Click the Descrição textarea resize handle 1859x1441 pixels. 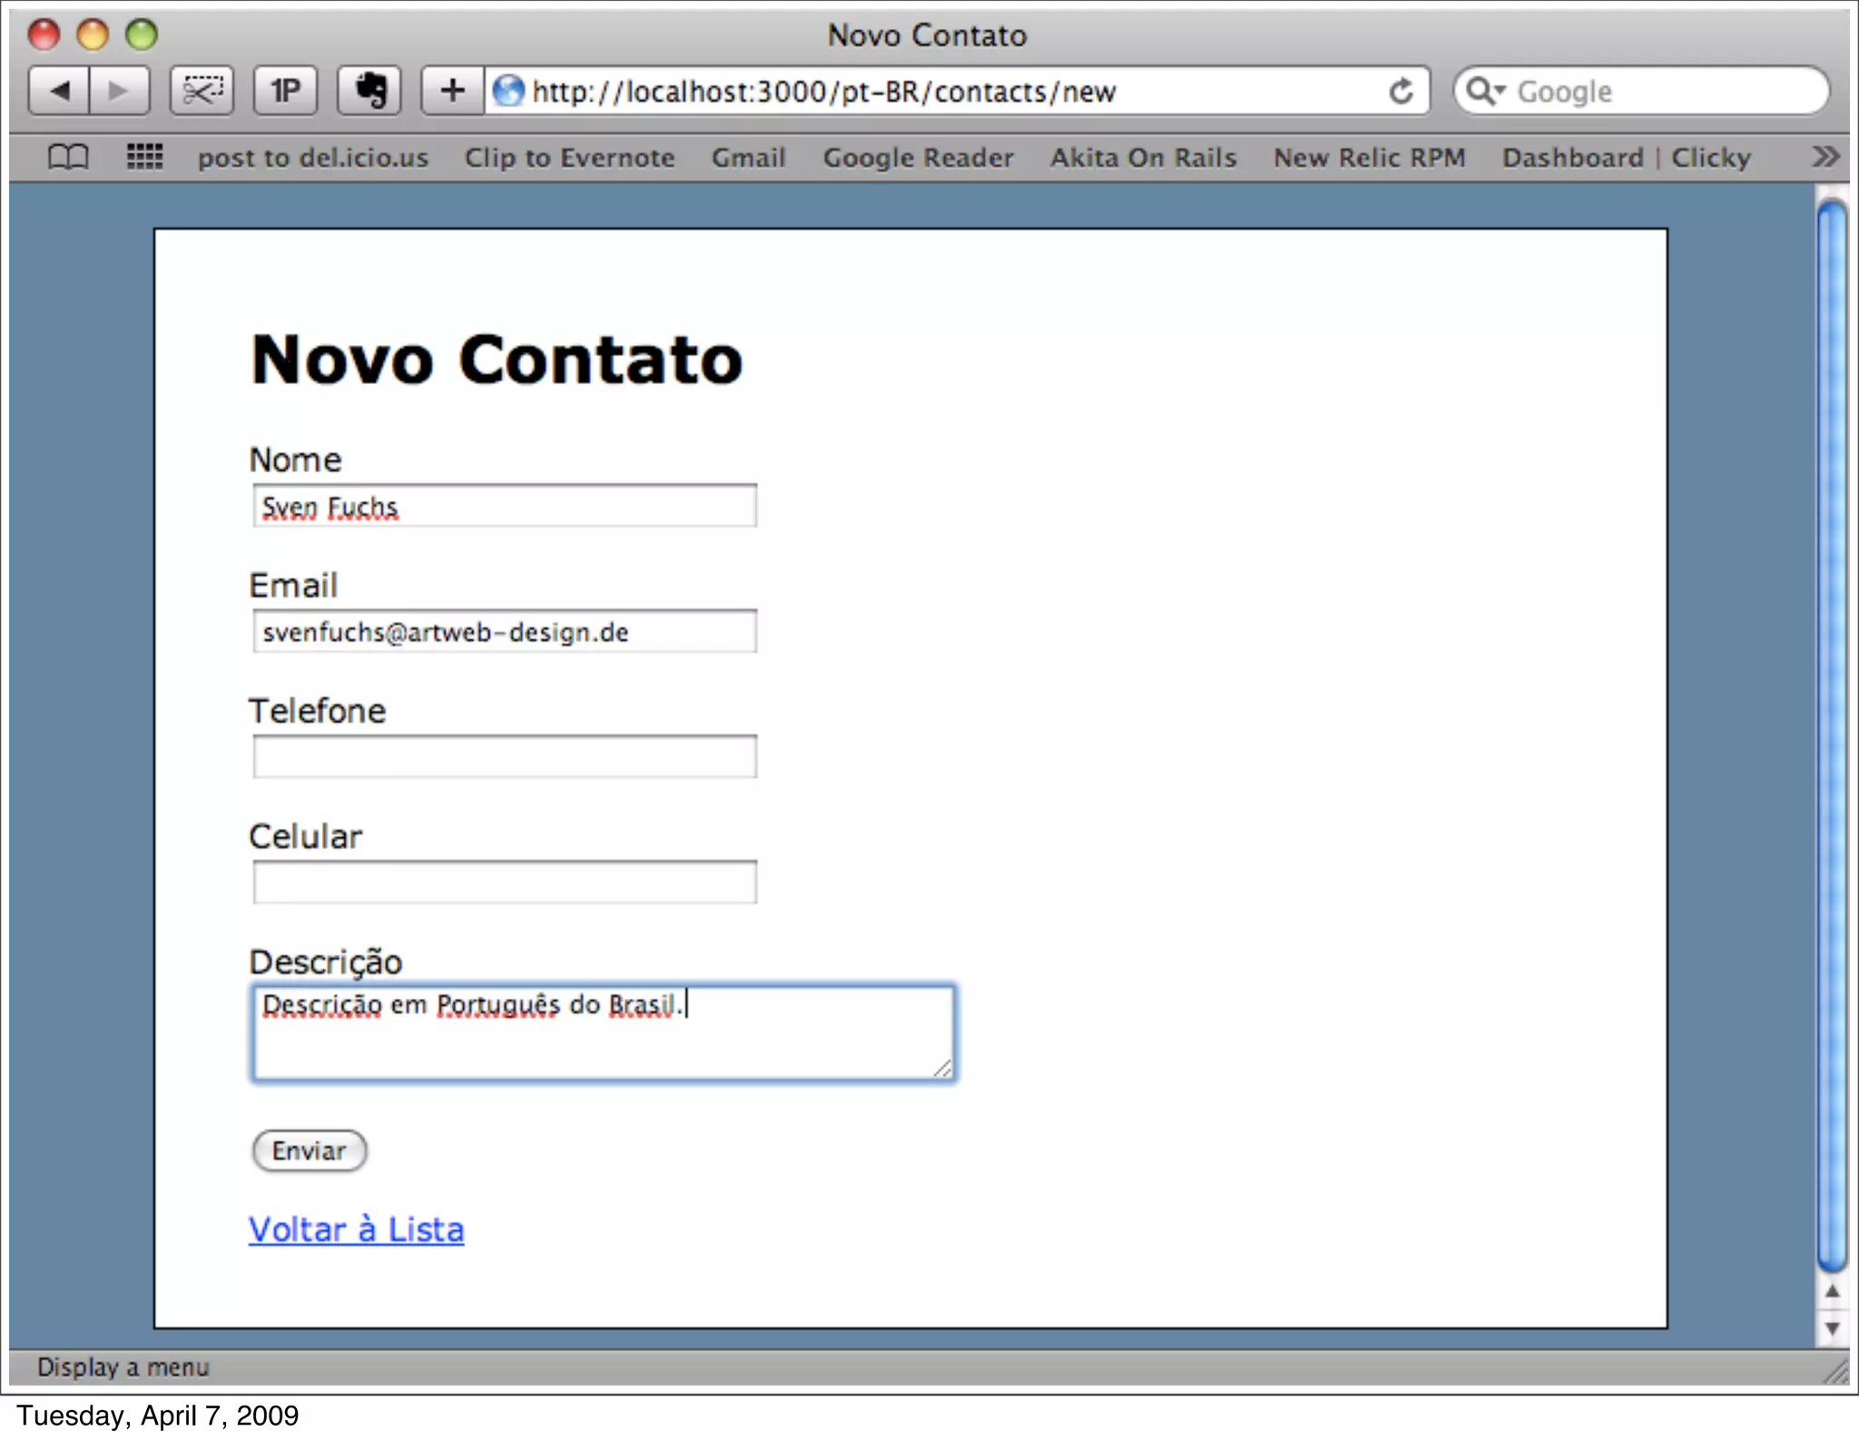[x=943, y=1069]
